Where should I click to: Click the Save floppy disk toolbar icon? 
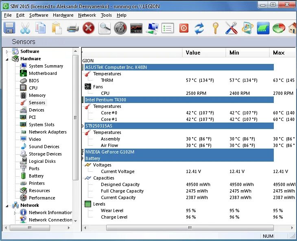(x=9, y=28)
